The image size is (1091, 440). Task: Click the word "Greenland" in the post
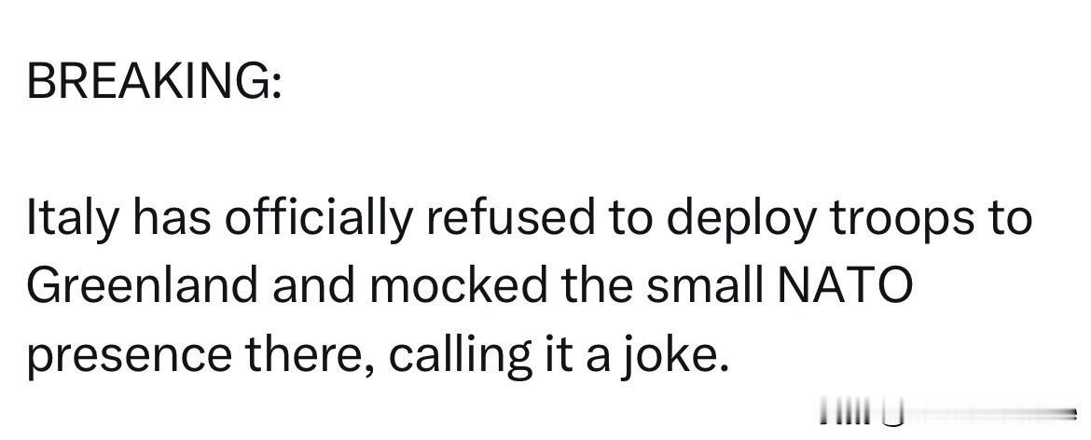(142, 287)
